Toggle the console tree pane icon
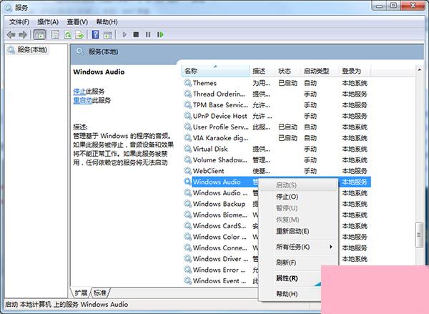The width and height of the screenshot is (429, 314). 39,35
